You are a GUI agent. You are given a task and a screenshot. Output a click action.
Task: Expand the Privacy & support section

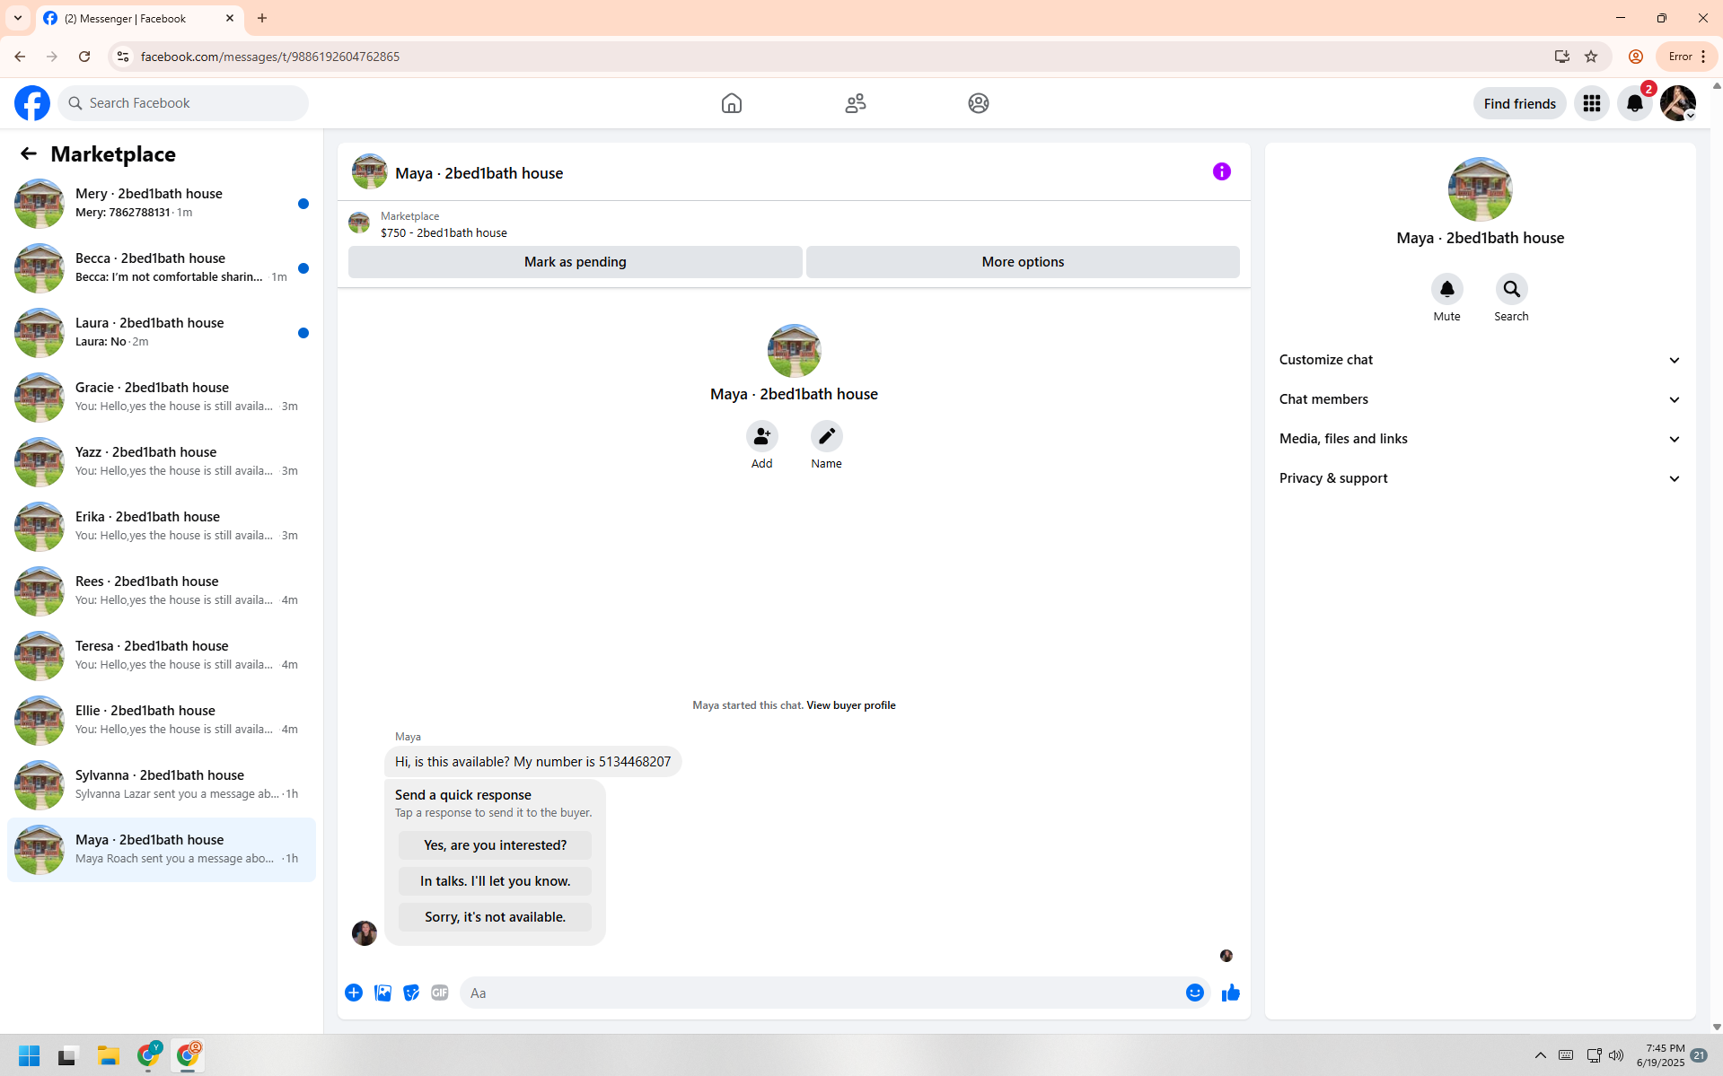click(x=1480, y=478)
